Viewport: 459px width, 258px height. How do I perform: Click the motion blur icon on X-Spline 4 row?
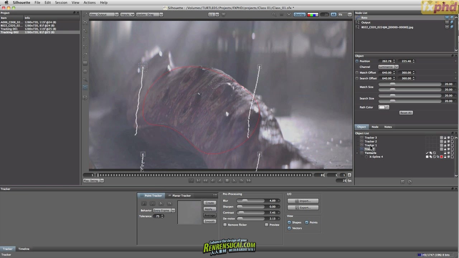click(x=438, y=157)
